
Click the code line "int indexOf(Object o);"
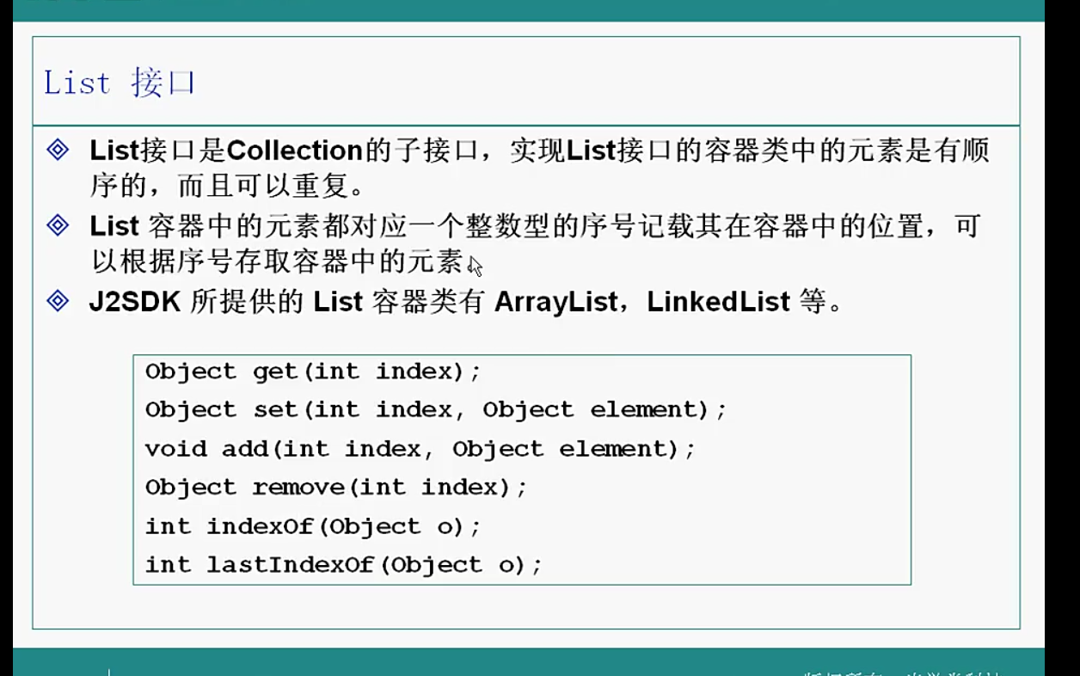tap(313, 526)
